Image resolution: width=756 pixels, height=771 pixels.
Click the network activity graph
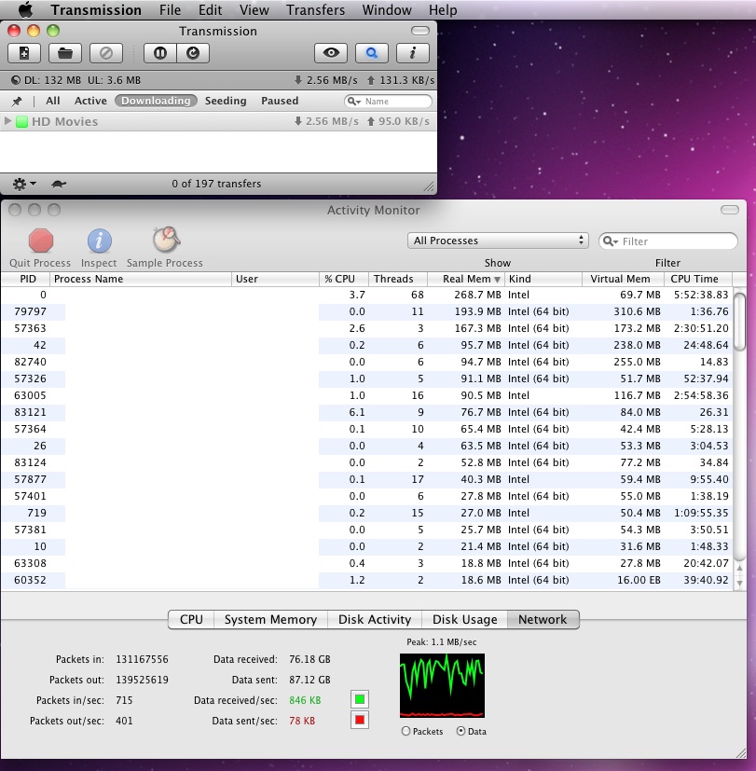[442, 685]
